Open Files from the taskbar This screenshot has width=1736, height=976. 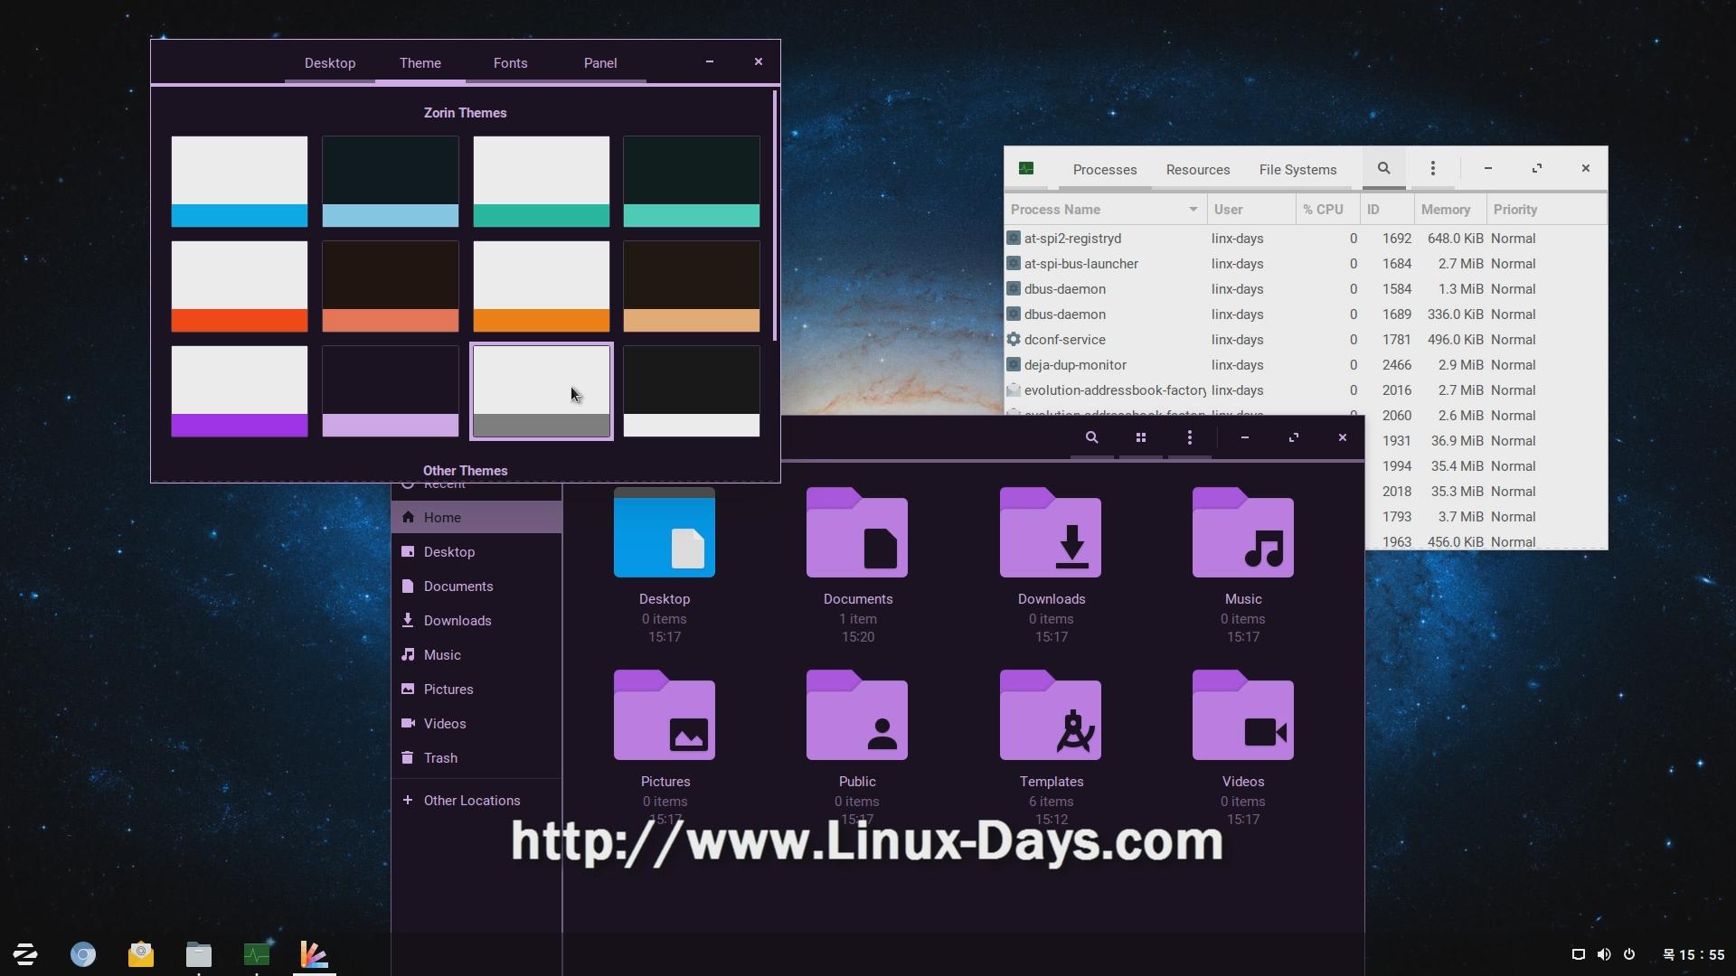tap(199, 954)
